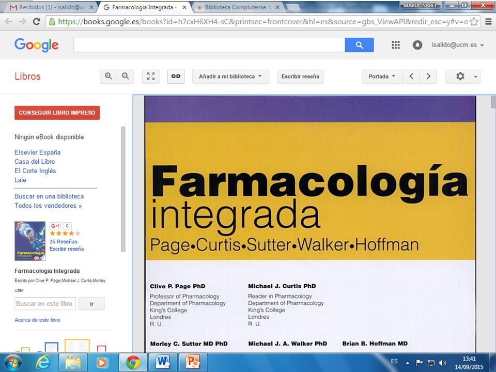Click the book cover thumbnail

(x=30, y=241)
